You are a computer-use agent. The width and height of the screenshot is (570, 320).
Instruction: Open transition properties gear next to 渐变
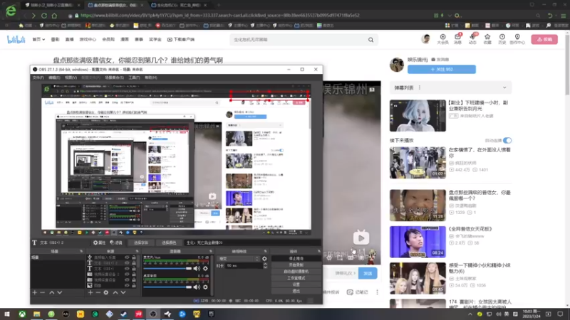coord(264,259)
